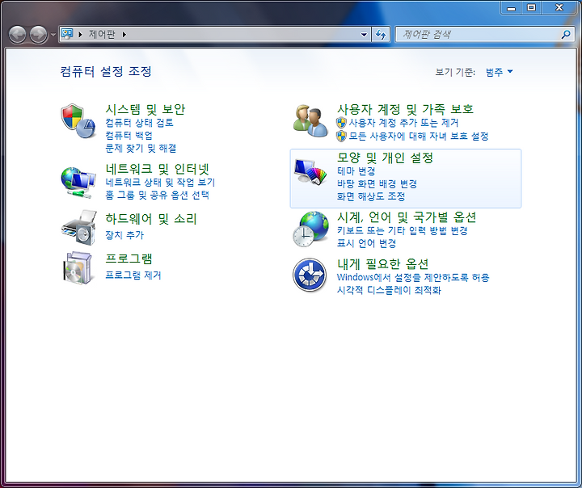Viewport: 582px width, 488px height.
Task: Go forward with the Forward arrow
Action: (38, 35)
